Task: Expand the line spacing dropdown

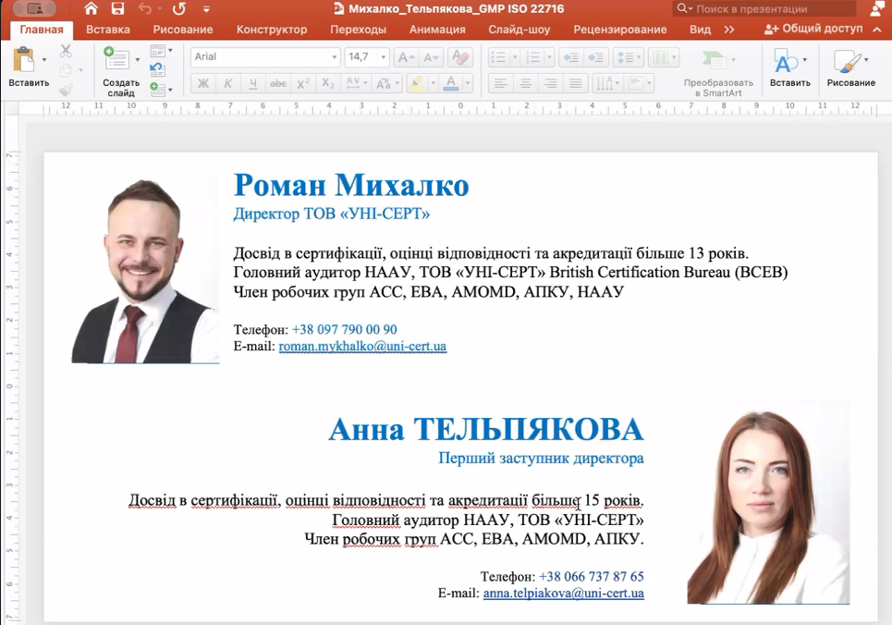Action: point(638,57)
